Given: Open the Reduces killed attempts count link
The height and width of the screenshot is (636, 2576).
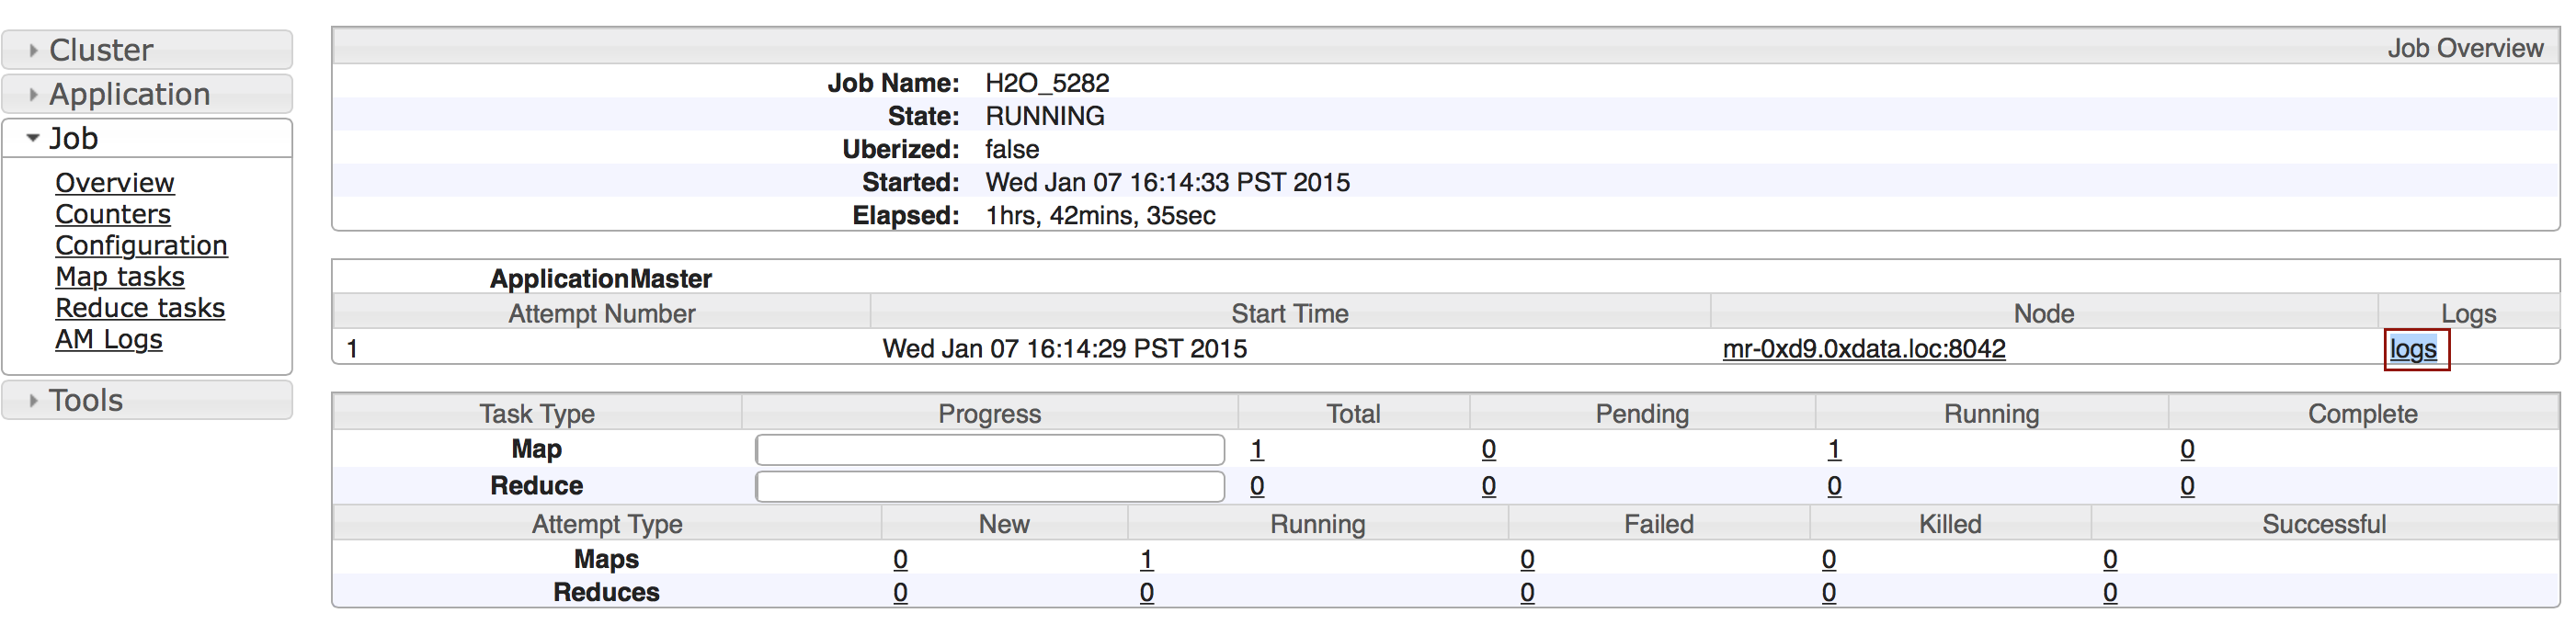Looking at the screenshot, I should pos(1828,593).
